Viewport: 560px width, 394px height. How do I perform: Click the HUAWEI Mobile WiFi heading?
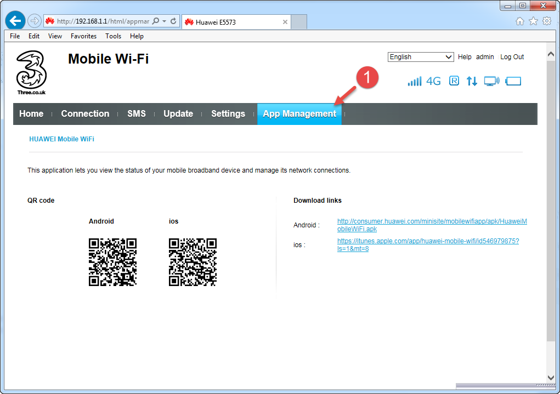62,139
